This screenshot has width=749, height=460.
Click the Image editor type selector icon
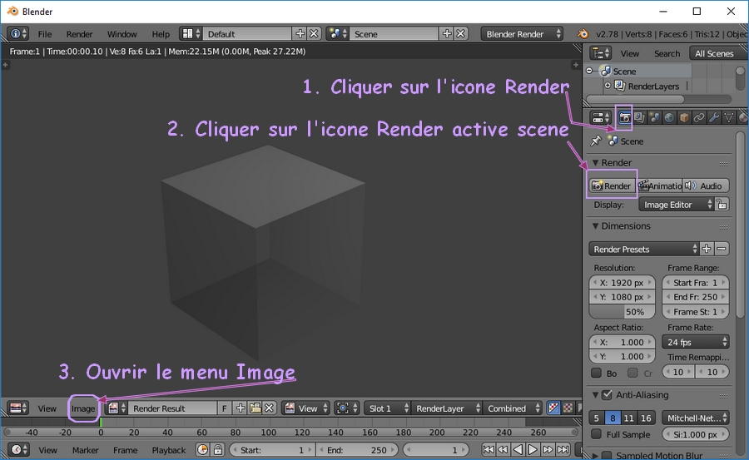[x=18, y=408]
